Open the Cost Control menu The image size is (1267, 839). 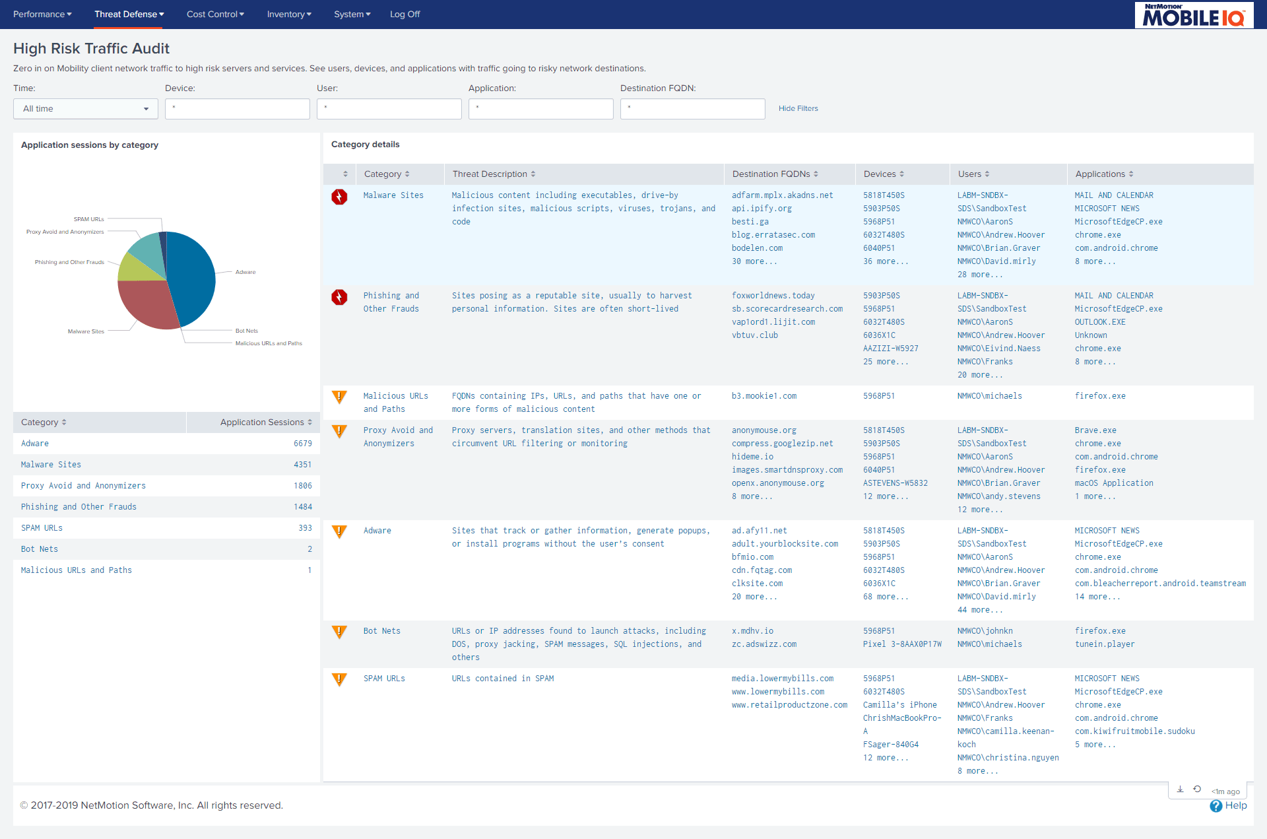pos(215,15)
